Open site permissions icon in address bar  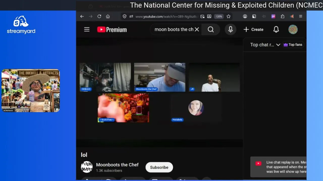pyautogui.click(x=131, y=16)
